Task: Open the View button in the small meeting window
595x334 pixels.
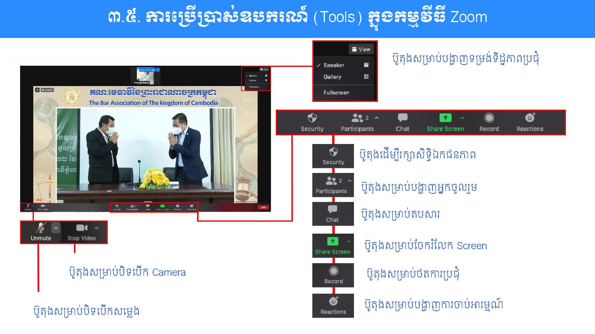Action: pos(264,69)
